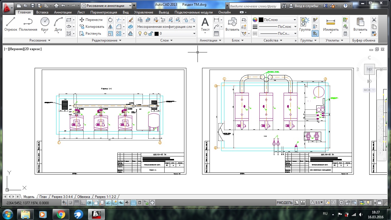Click the [Верхняя] view control label
391x220 pixels.
pos(17,49)
